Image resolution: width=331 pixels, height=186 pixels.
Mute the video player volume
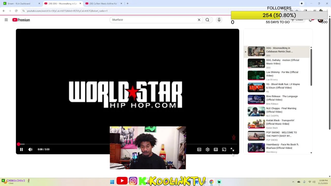click(x=30, y=149)
